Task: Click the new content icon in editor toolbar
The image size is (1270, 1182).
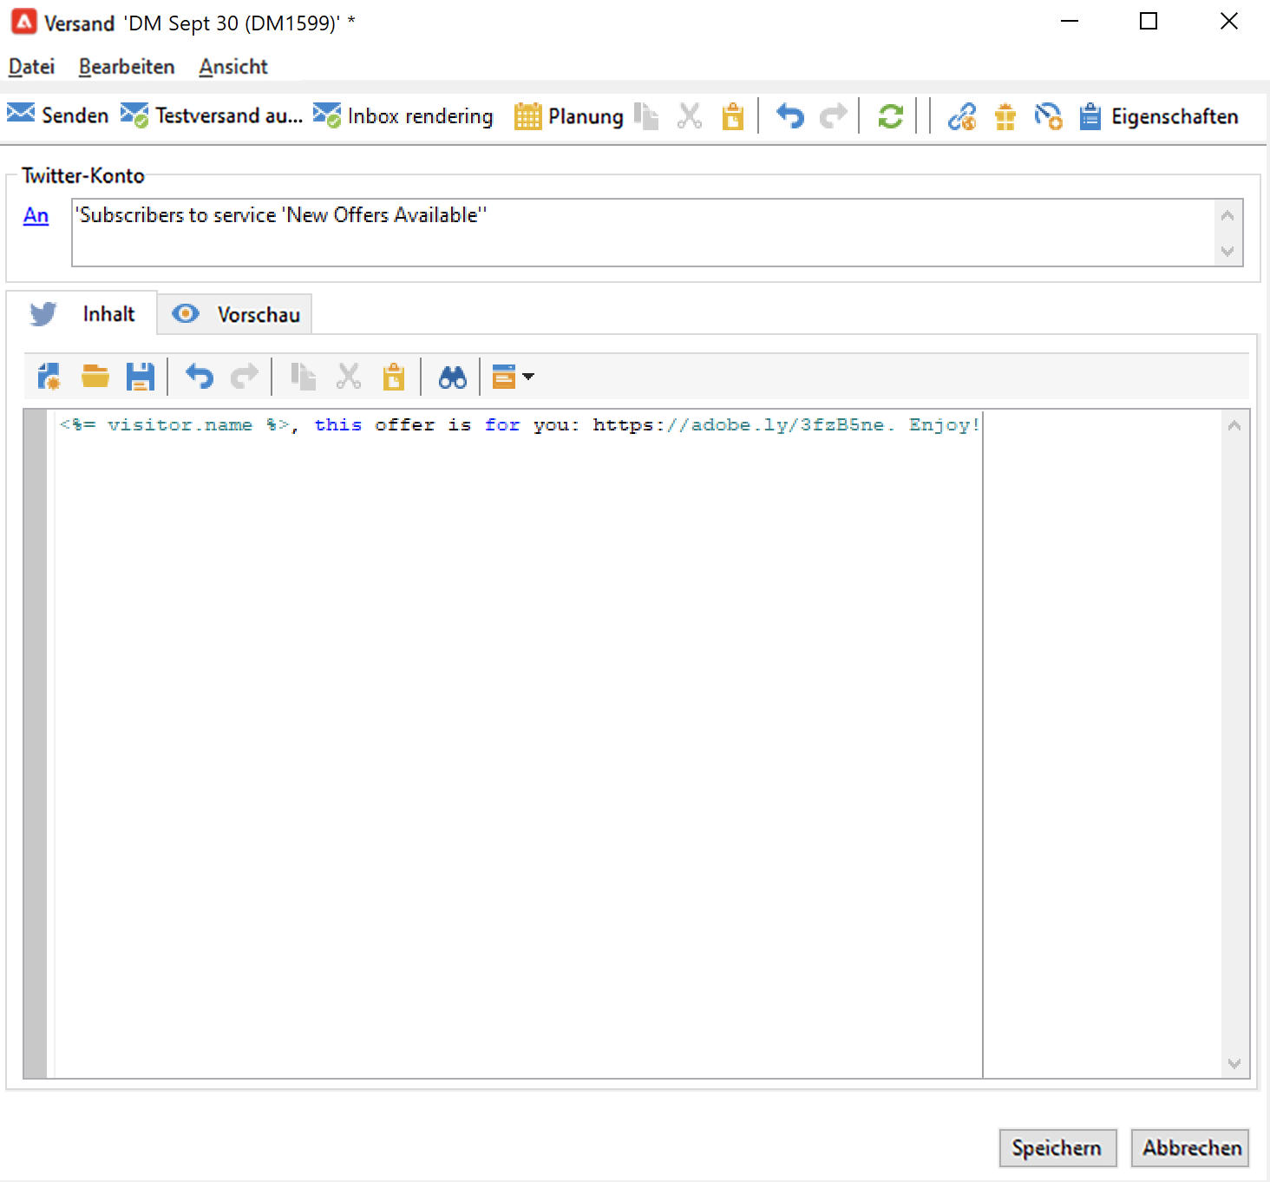Action: coord(49,377)
